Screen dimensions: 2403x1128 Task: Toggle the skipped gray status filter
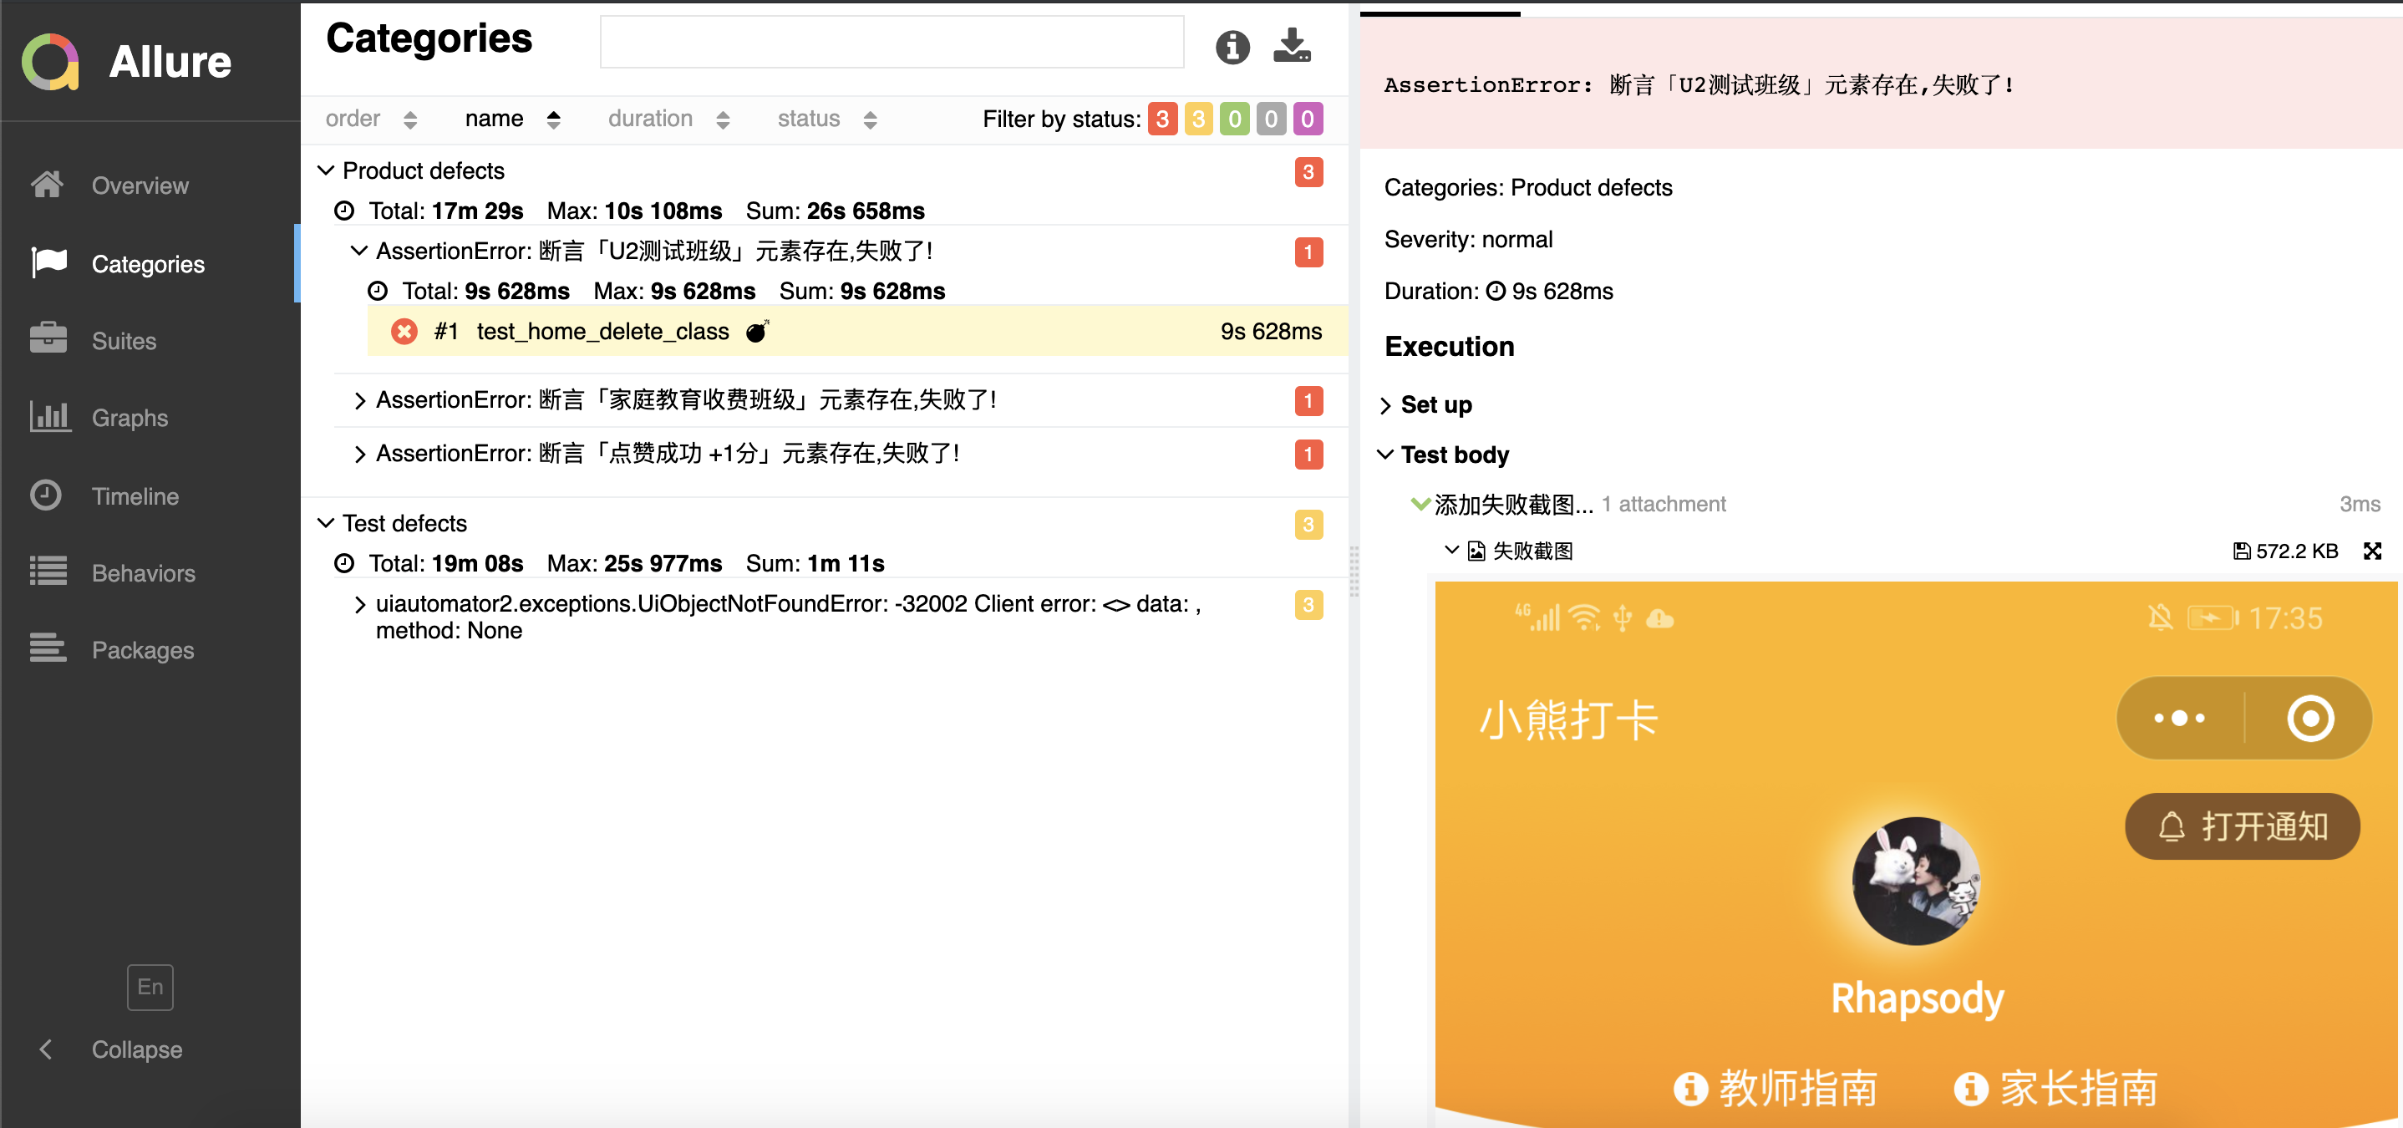1272,119
